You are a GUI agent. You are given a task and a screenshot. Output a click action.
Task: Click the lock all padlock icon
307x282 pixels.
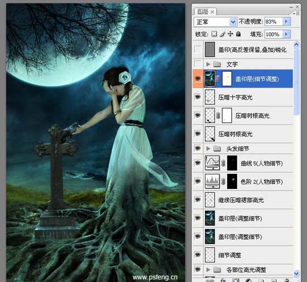[238, 34]
